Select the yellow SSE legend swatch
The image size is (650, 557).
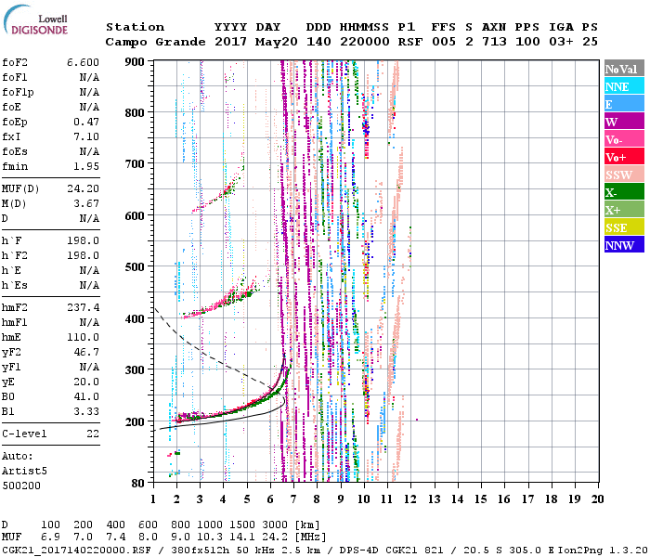click(624, 227)
